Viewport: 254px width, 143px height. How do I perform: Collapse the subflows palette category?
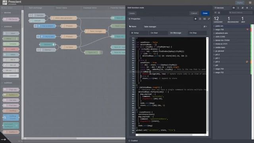pos(7,83)
